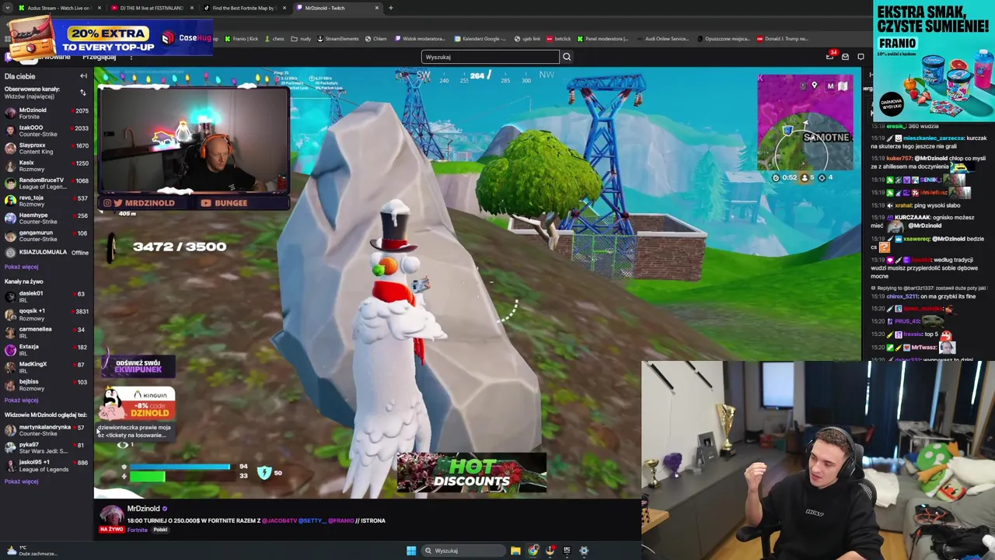Open revo_toja channel in sidebar
The height and width of the screenshot is (560, 995).
tap(47, 201)
